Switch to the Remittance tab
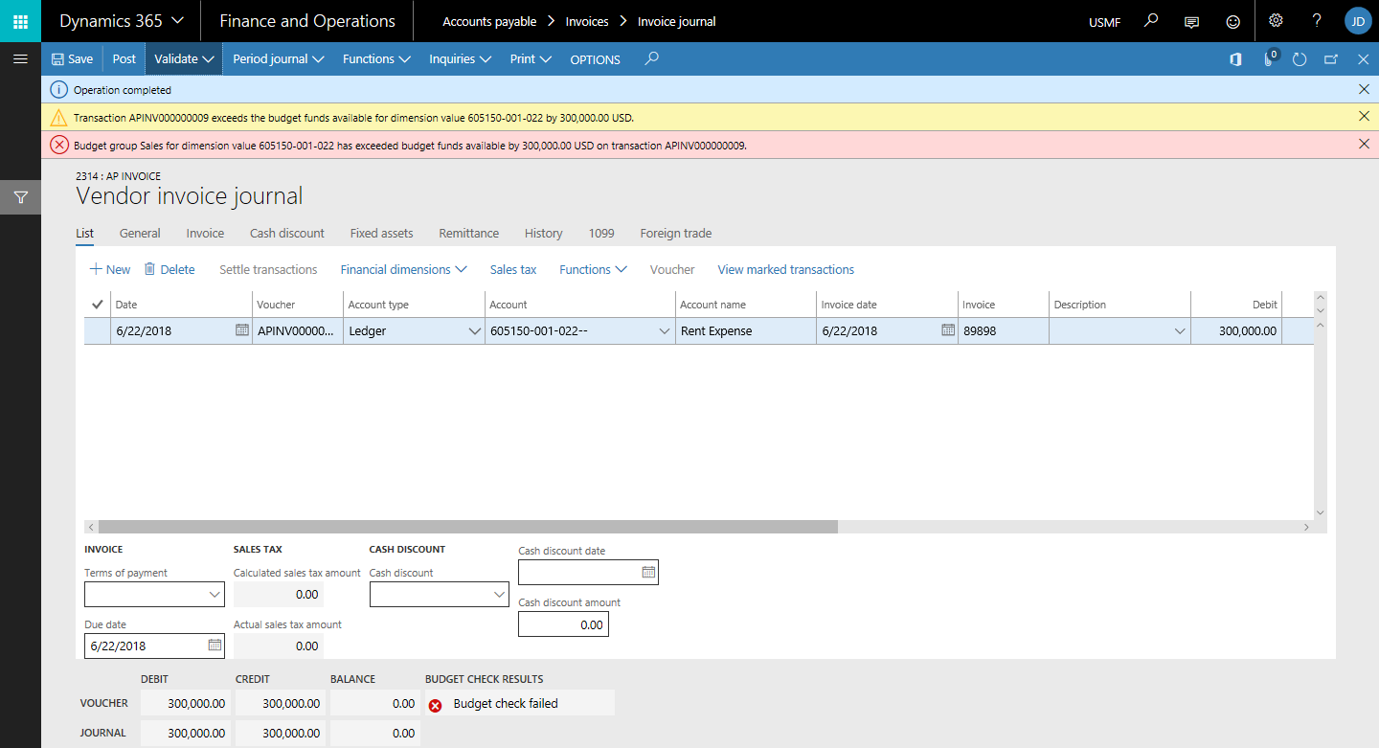1379x748 pixels. [468, 233]
